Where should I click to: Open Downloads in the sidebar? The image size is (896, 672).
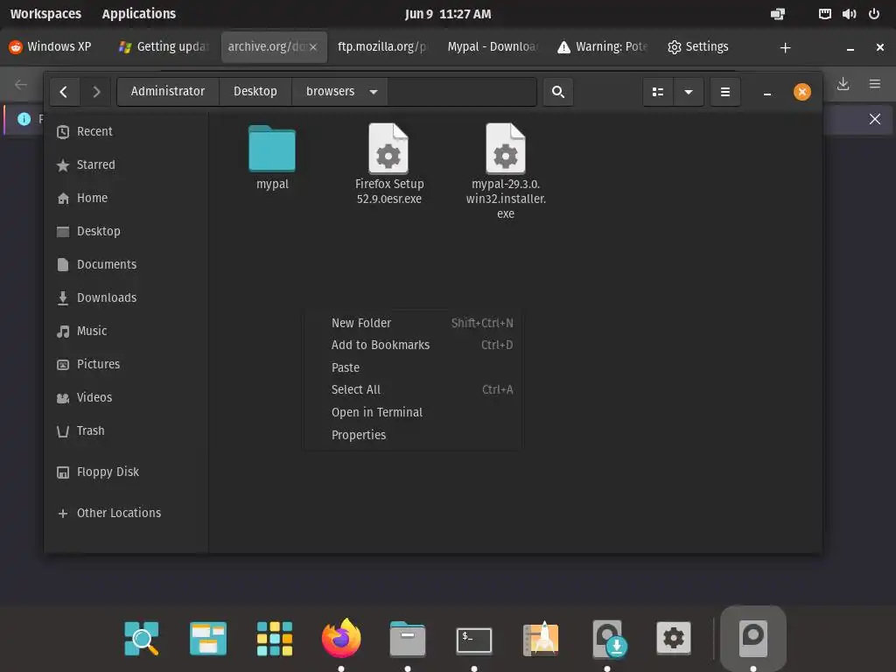tap(126, 297)
